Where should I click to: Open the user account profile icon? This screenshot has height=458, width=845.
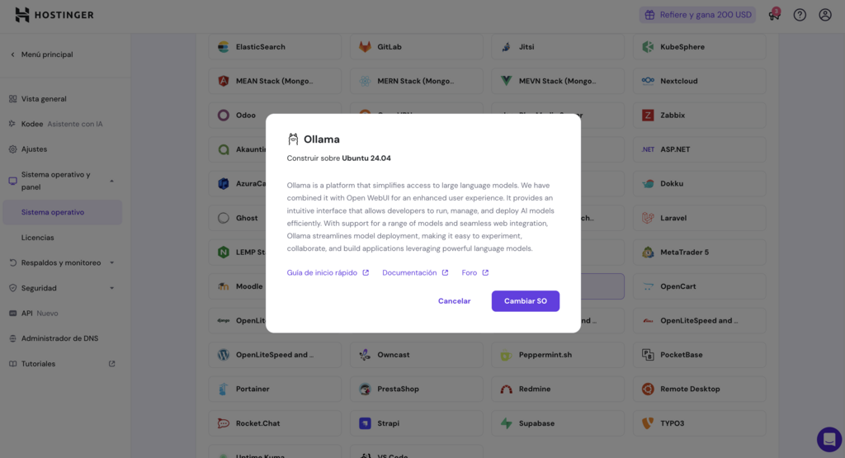tap(825, 15)
